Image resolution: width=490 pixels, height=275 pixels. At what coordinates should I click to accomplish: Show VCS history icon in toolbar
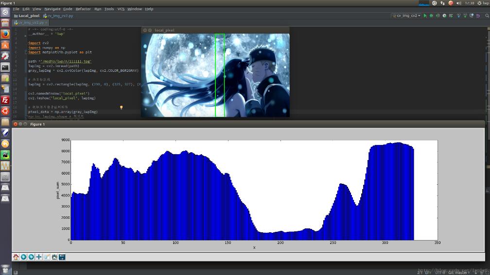pos(472,16)
